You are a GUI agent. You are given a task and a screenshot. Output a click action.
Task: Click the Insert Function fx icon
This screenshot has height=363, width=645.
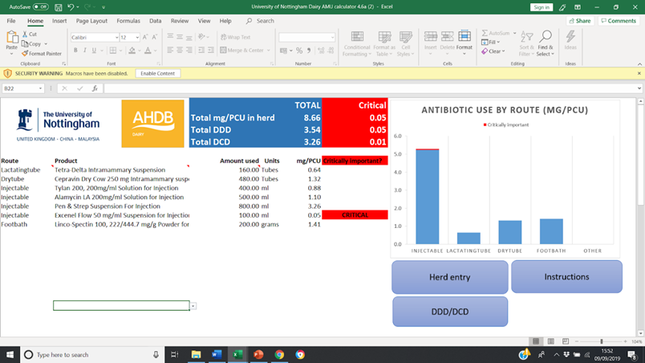pos(95,88)
